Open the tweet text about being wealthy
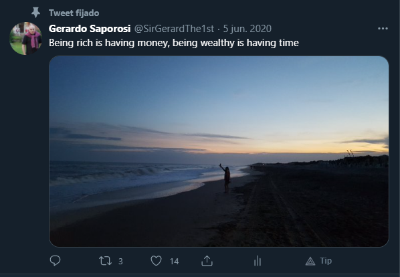Viewport: 400px width, 277px height. point(174,43)
